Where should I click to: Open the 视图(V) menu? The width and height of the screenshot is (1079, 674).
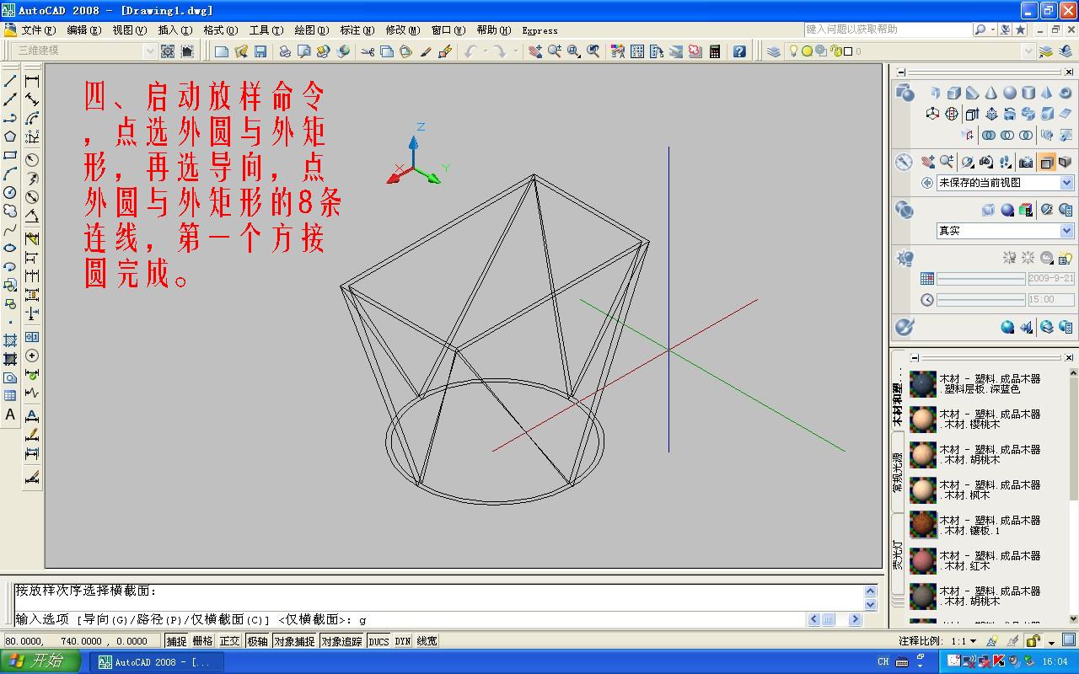(129, 30)
